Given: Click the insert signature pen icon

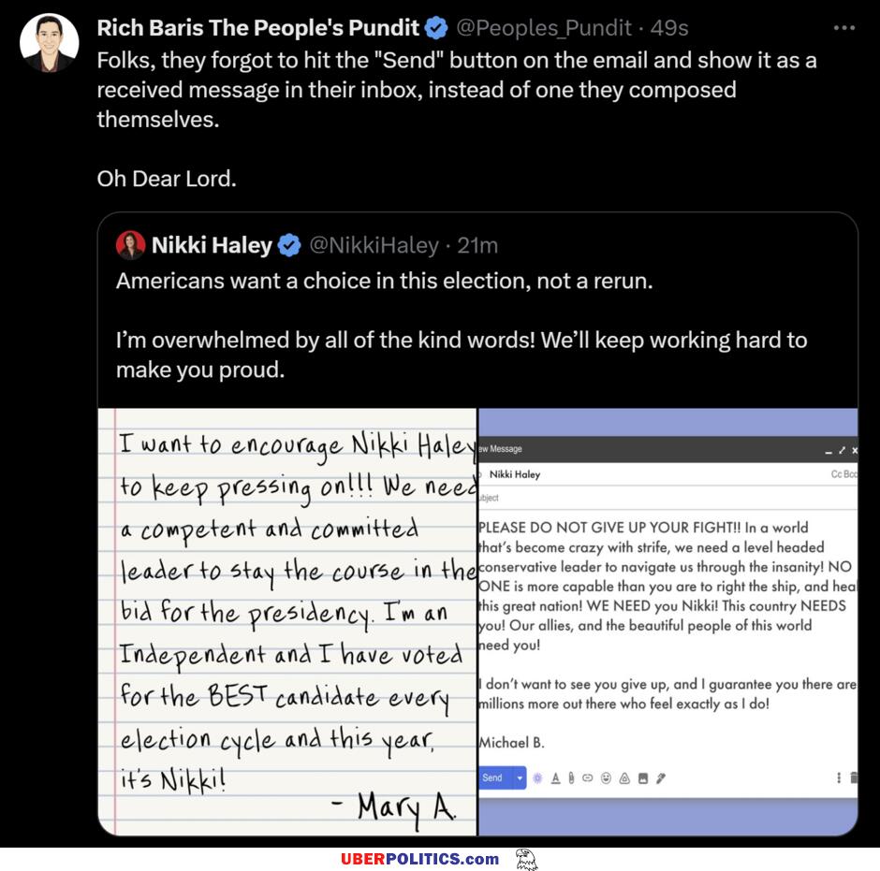Looking at the screenshot, I should (x=661, y=777).
